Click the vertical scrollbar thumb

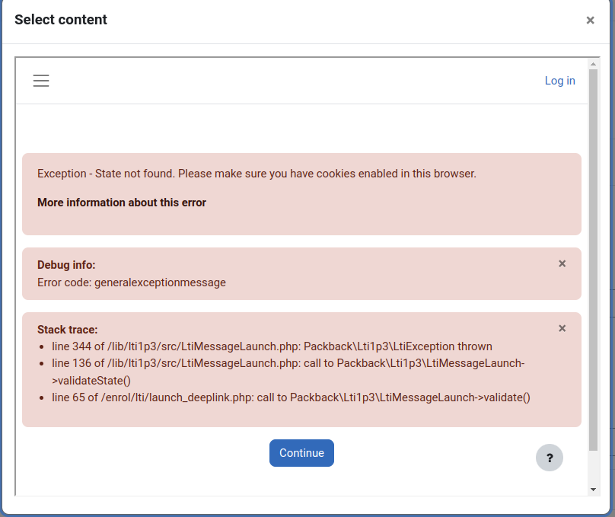pos(593,260)
